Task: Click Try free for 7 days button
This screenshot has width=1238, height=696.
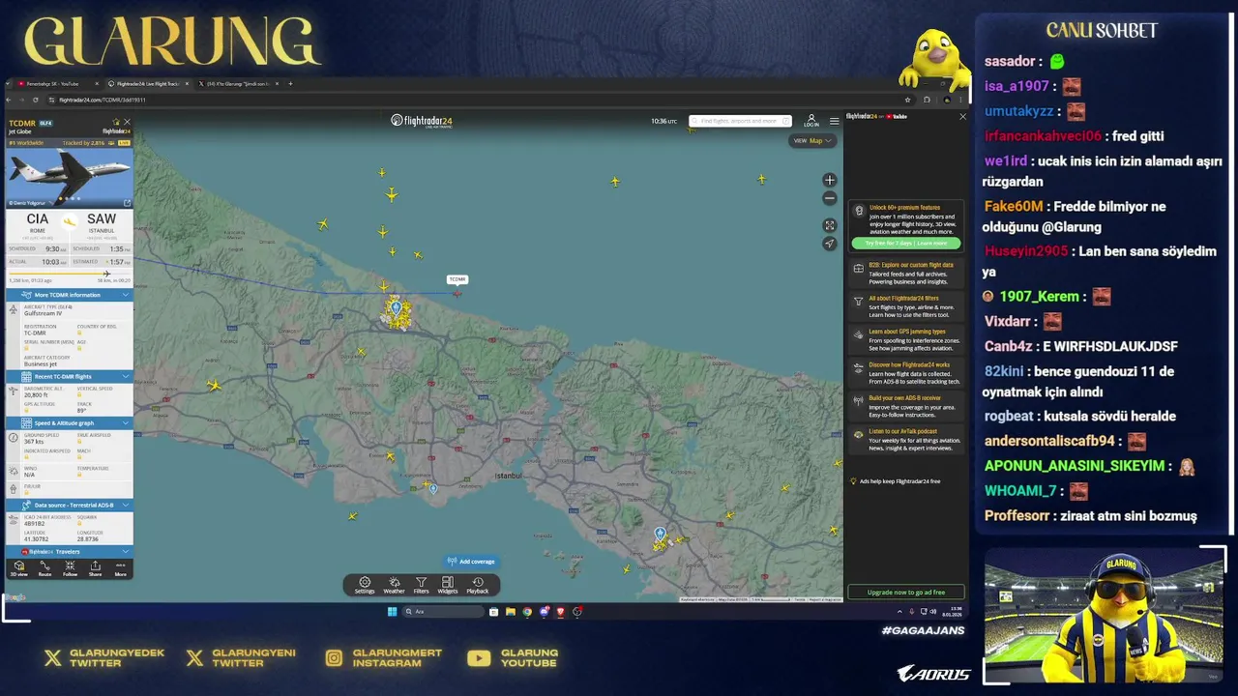Action: pyautogui.click(x=906, y=243)
